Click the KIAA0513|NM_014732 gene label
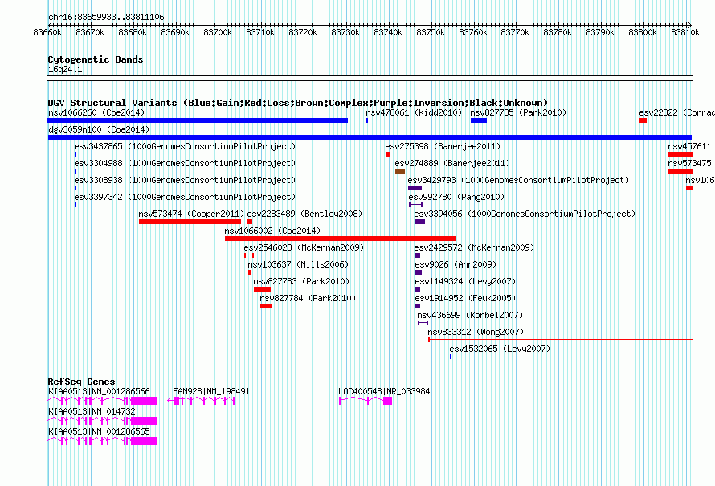 (x=92, y=411)
